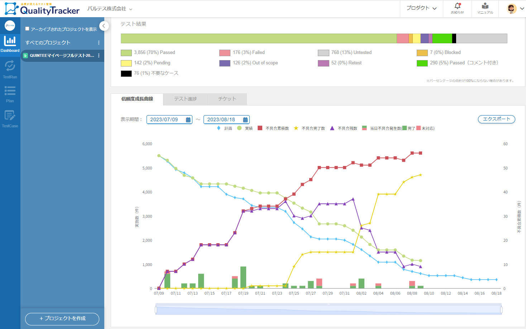
Task: Open the プロダクト dropdown menu
Action: point(421,8)
